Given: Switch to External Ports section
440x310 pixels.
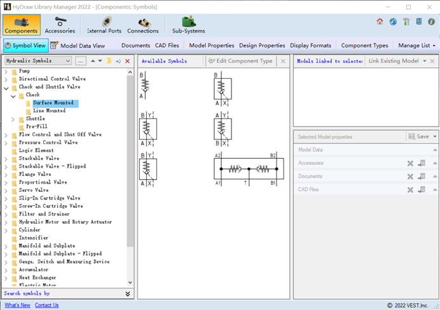Looking at the screenshot, I should pos(104,25).
